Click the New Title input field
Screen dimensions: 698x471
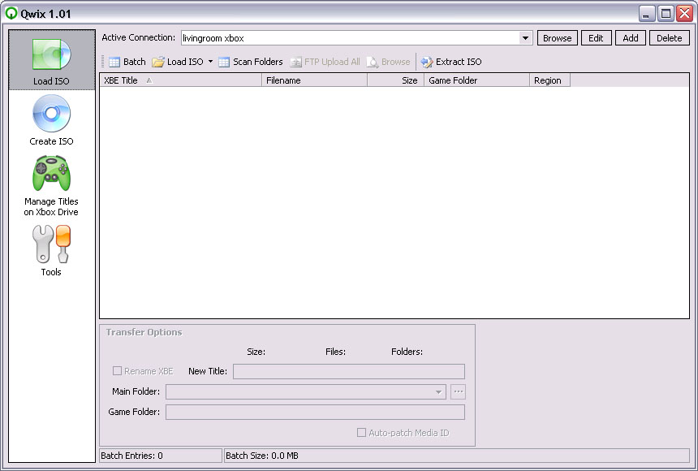coord(349,371)
